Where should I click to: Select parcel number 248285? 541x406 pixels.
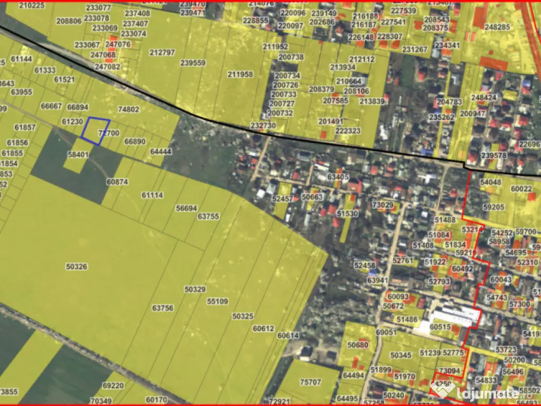point(497,27)
